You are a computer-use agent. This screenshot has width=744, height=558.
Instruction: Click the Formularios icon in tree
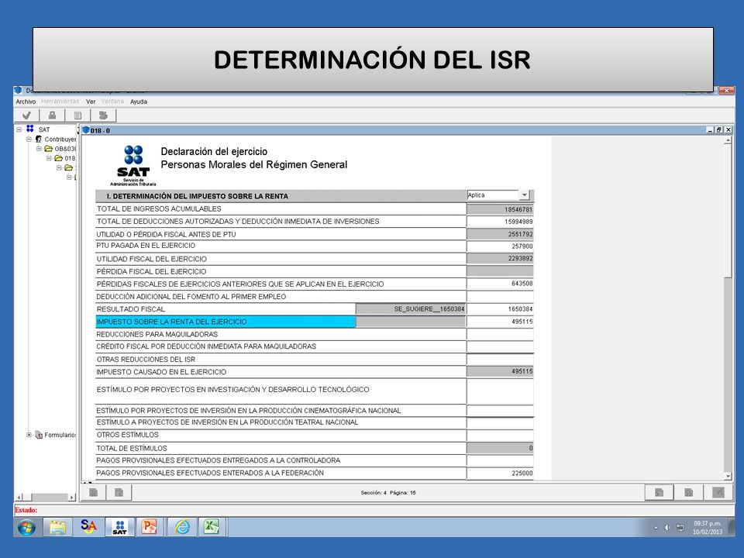[39, 435]
